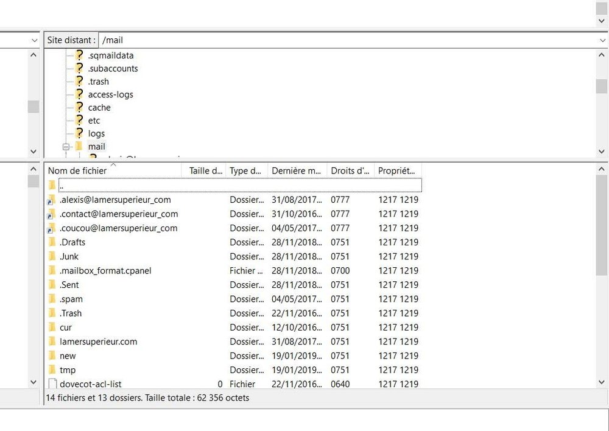Click the question-mark icon next to .trash in tree
This screenshot has height=431, width=609.
[x=79, y=81]
